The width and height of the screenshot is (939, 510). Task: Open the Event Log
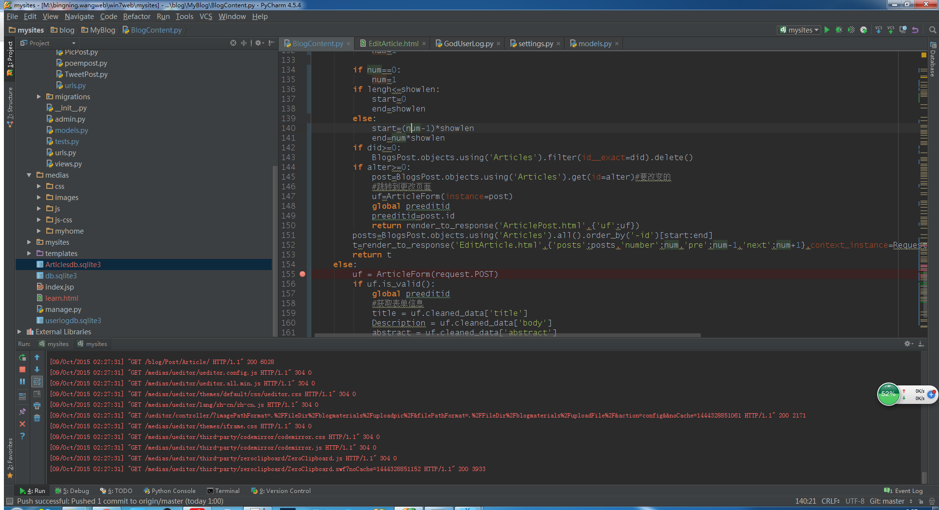click(x=903, y=491)
